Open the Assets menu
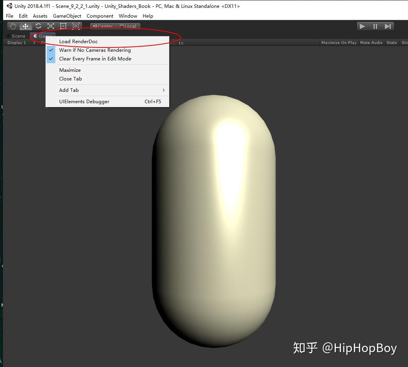408x367 pixels. [40, 16]
